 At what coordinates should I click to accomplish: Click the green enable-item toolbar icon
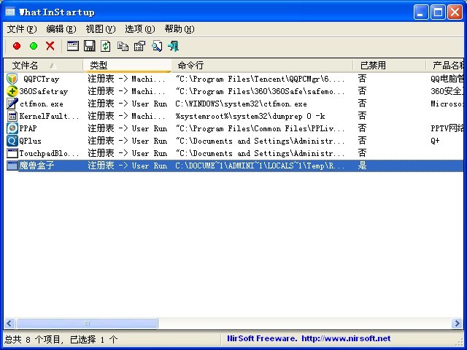point(33,46)
